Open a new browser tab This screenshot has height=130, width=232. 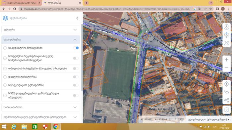click(87, 3)
